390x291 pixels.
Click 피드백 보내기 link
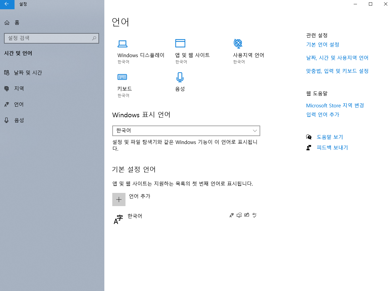tap(332, 148)
